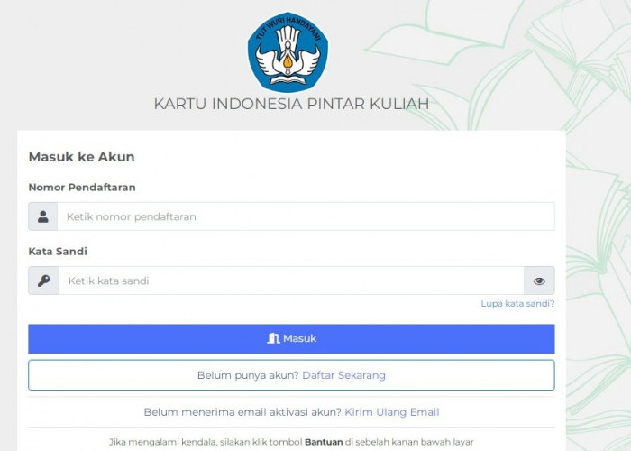Toggle password visibility with the eye icon
This screenshot has height=451, width=631.
click(539, 281)
